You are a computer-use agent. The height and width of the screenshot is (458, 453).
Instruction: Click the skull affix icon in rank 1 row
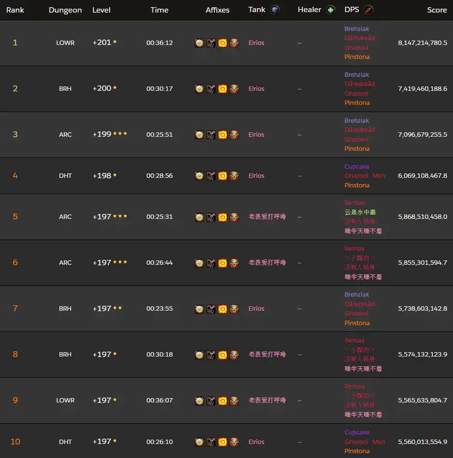(234, 43)
